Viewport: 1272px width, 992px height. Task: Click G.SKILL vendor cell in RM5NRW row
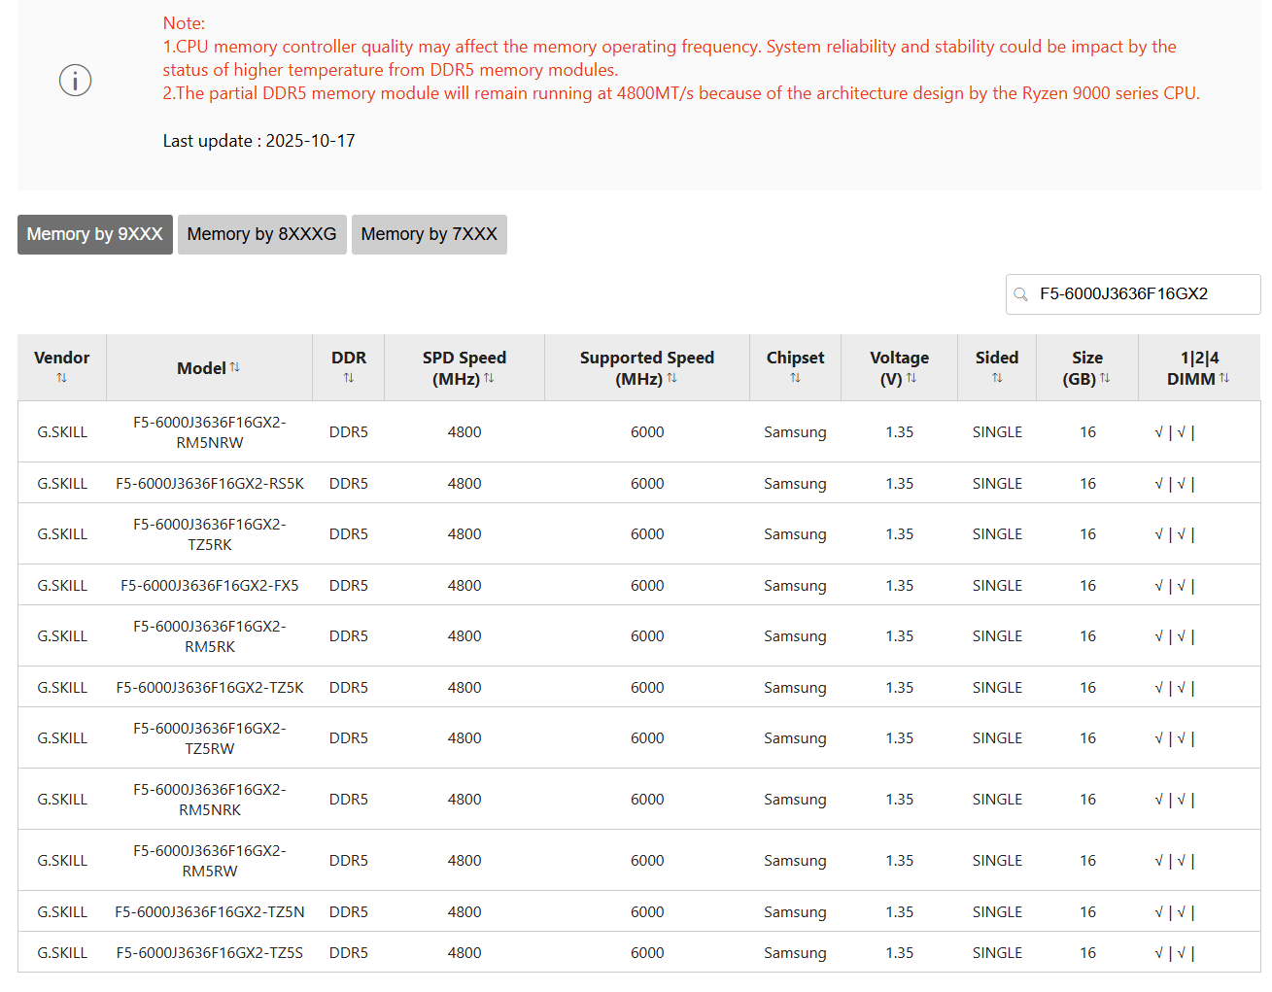(x=62, y=432)
